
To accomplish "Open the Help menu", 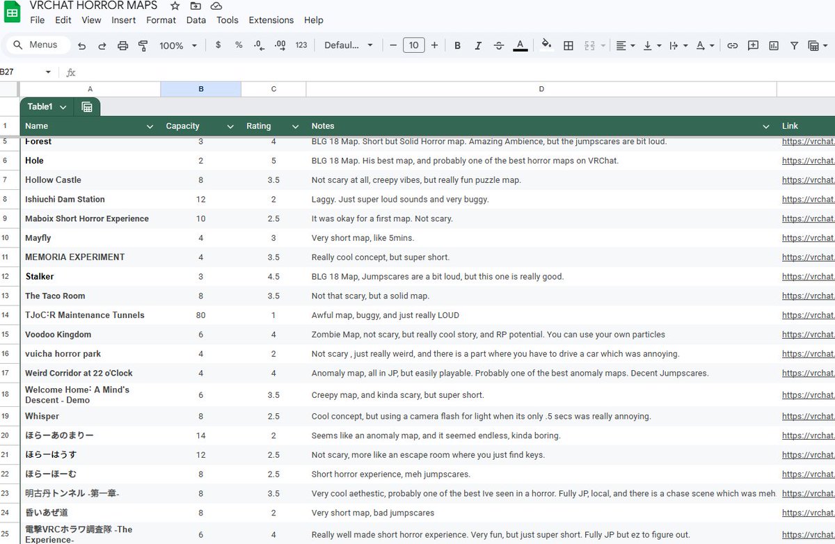I will 314,20.
